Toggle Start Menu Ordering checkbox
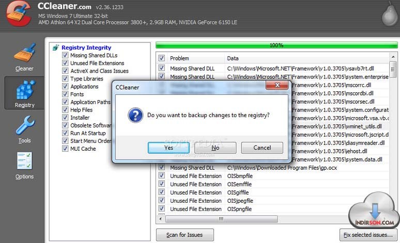Image resolution: width=400 pixels, height=243 pixels. coord(65,141)
